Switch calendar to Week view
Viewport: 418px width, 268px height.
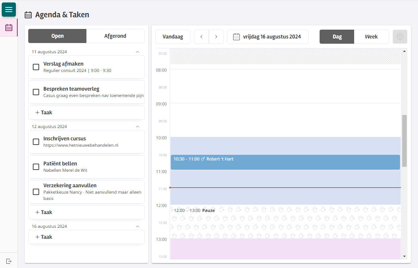(x=371, y=37)
